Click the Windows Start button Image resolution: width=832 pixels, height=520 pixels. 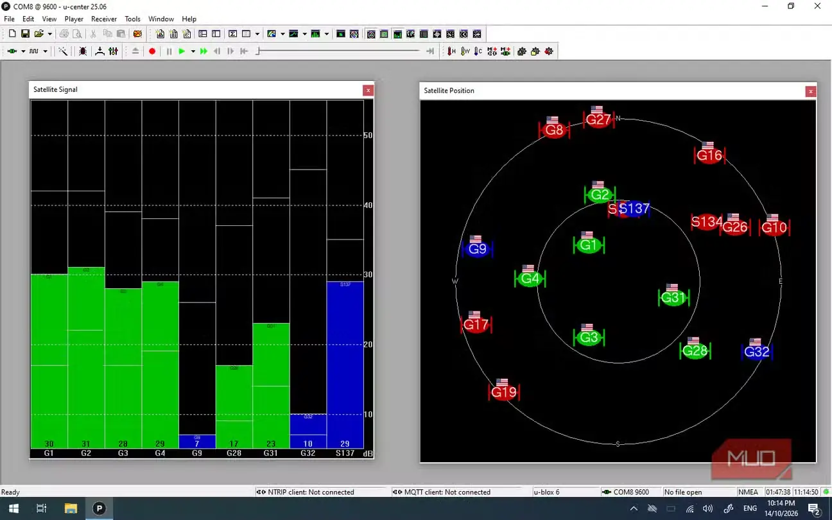point(13,508)
